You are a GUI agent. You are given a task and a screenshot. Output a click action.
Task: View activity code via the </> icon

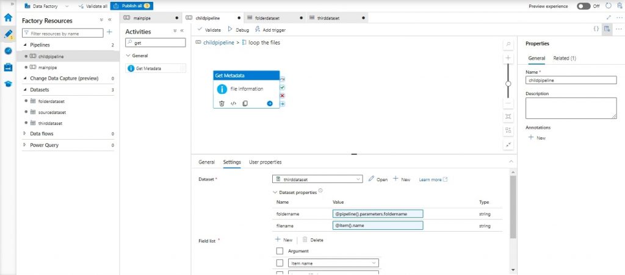(233, 104)
